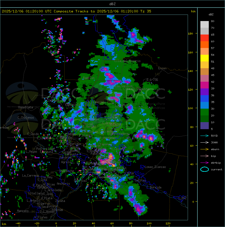Click the white 30HM arrow in legend
Image resolution: width=225 pixels, height=227 pixels.
204,142
